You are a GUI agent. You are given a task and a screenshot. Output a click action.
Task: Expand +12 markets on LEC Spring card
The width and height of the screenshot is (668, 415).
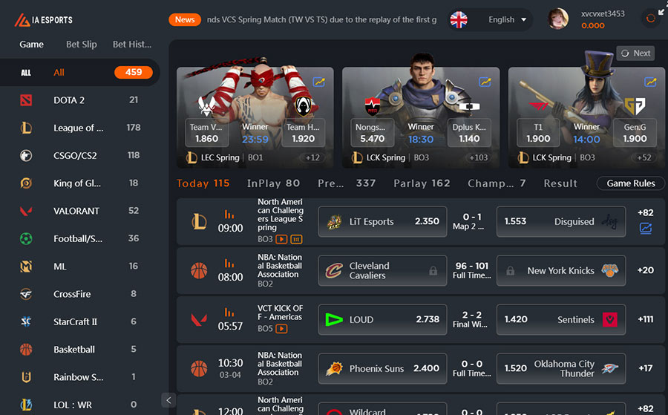(312, 157)
